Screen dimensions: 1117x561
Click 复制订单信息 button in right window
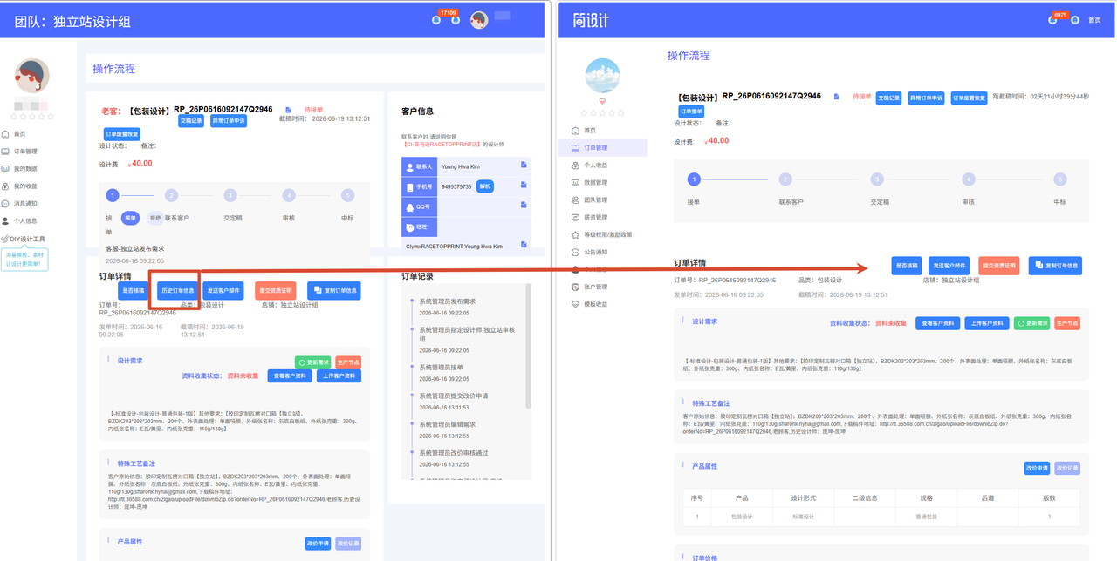[x=1055, y=266]
